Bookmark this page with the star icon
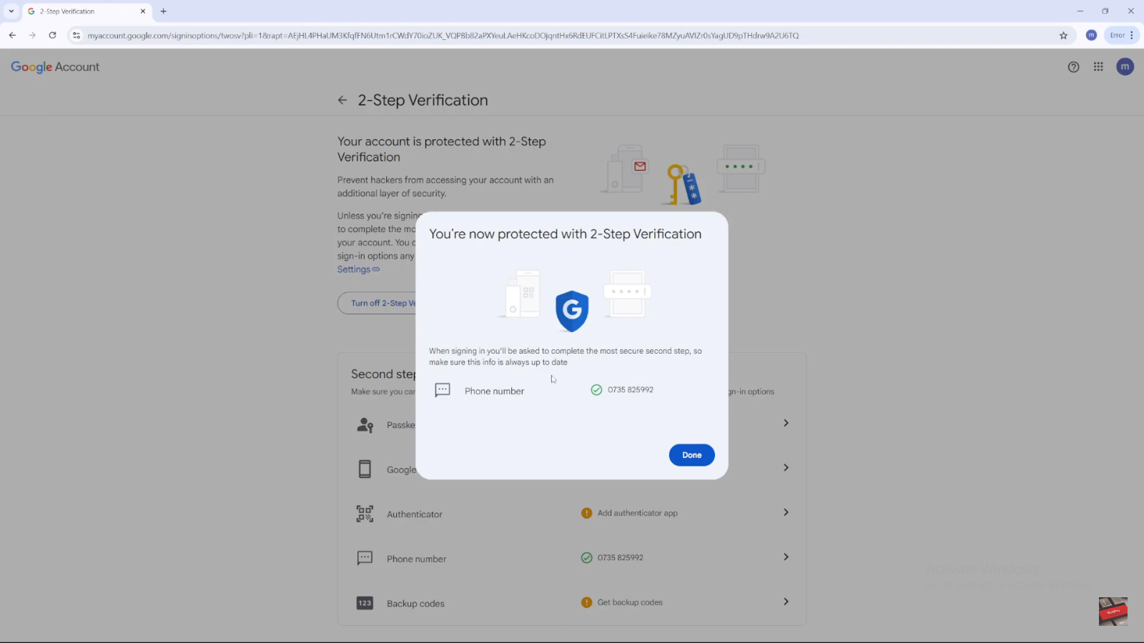Screen dimensions: 1144x643 (x=1063, y=35)
